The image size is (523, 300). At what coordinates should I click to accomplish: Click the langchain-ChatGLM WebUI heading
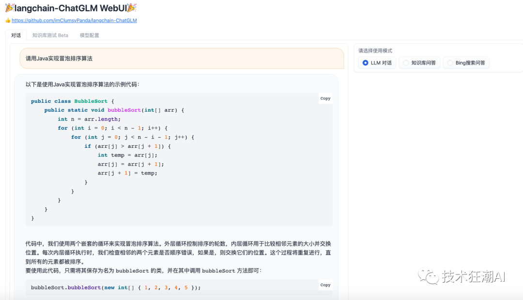(71, 8)
